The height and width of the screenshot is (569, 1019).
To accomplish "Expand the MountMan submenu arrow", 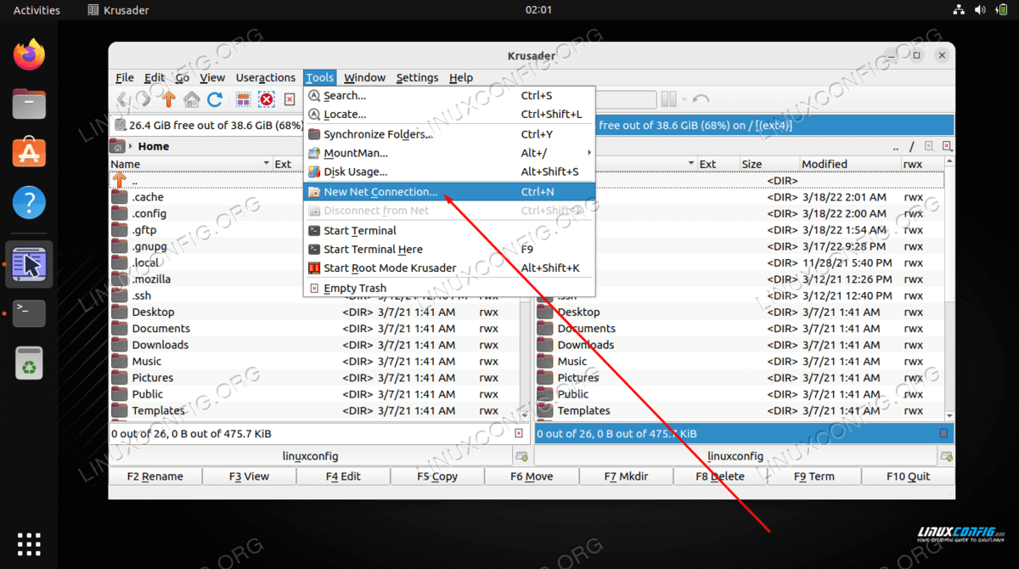I will 589,154.
